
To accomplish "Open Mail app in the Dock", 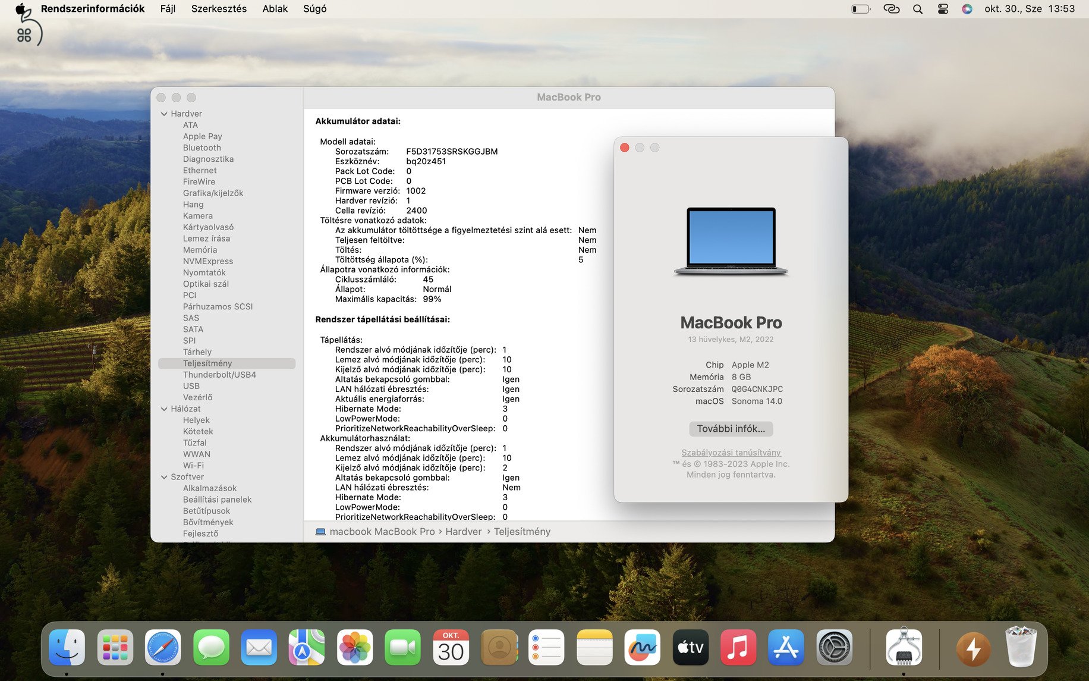I will 259,647.
